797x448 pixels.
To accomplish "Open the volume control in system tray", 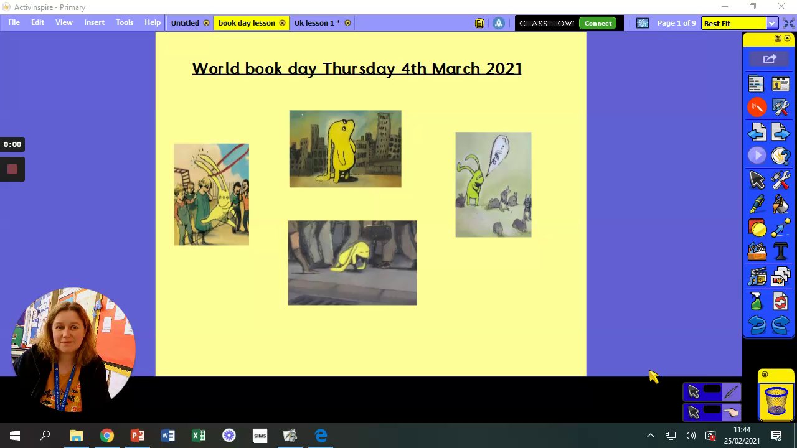I will coord(691,436).
